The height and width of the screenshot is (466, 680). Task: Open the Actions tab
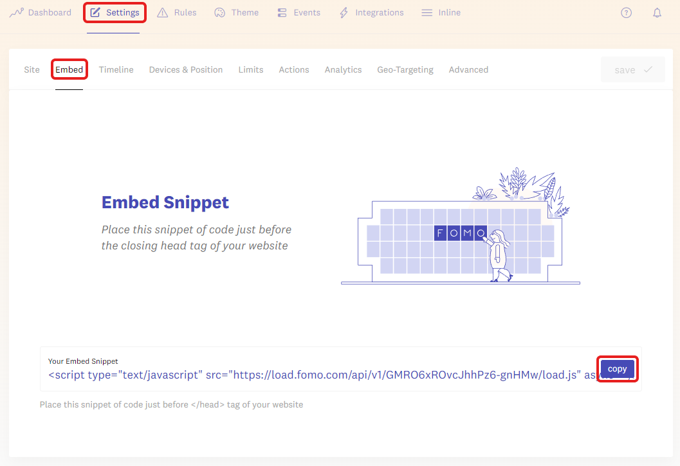click(294, 70)
